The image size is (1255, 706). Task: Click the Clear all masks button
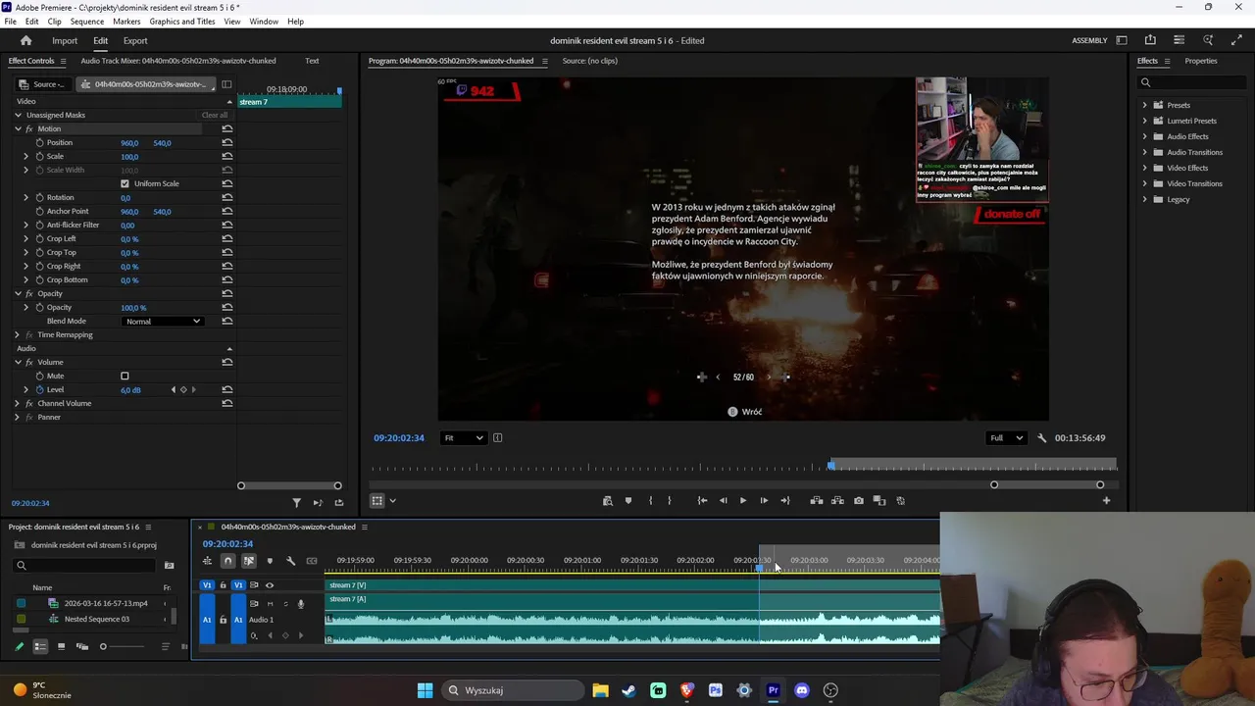pos(214,116)
